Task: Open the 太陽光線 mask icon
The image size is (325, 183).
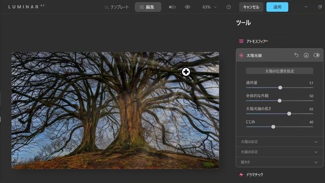Action: tap(306, 55)
